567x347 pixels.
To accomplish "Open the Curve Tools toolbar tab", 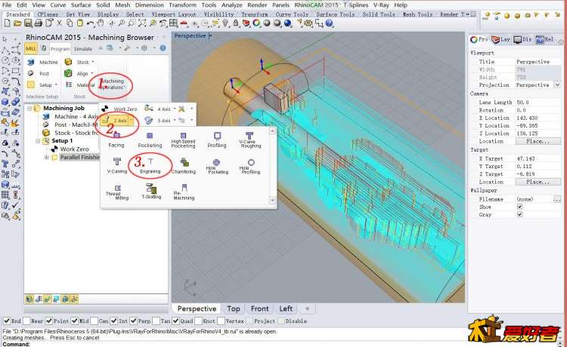I will click(292, 14).
